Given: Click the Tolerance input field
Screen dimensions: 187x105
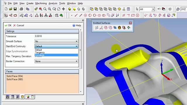Looking at the screenshot, I should click(56, 36).
